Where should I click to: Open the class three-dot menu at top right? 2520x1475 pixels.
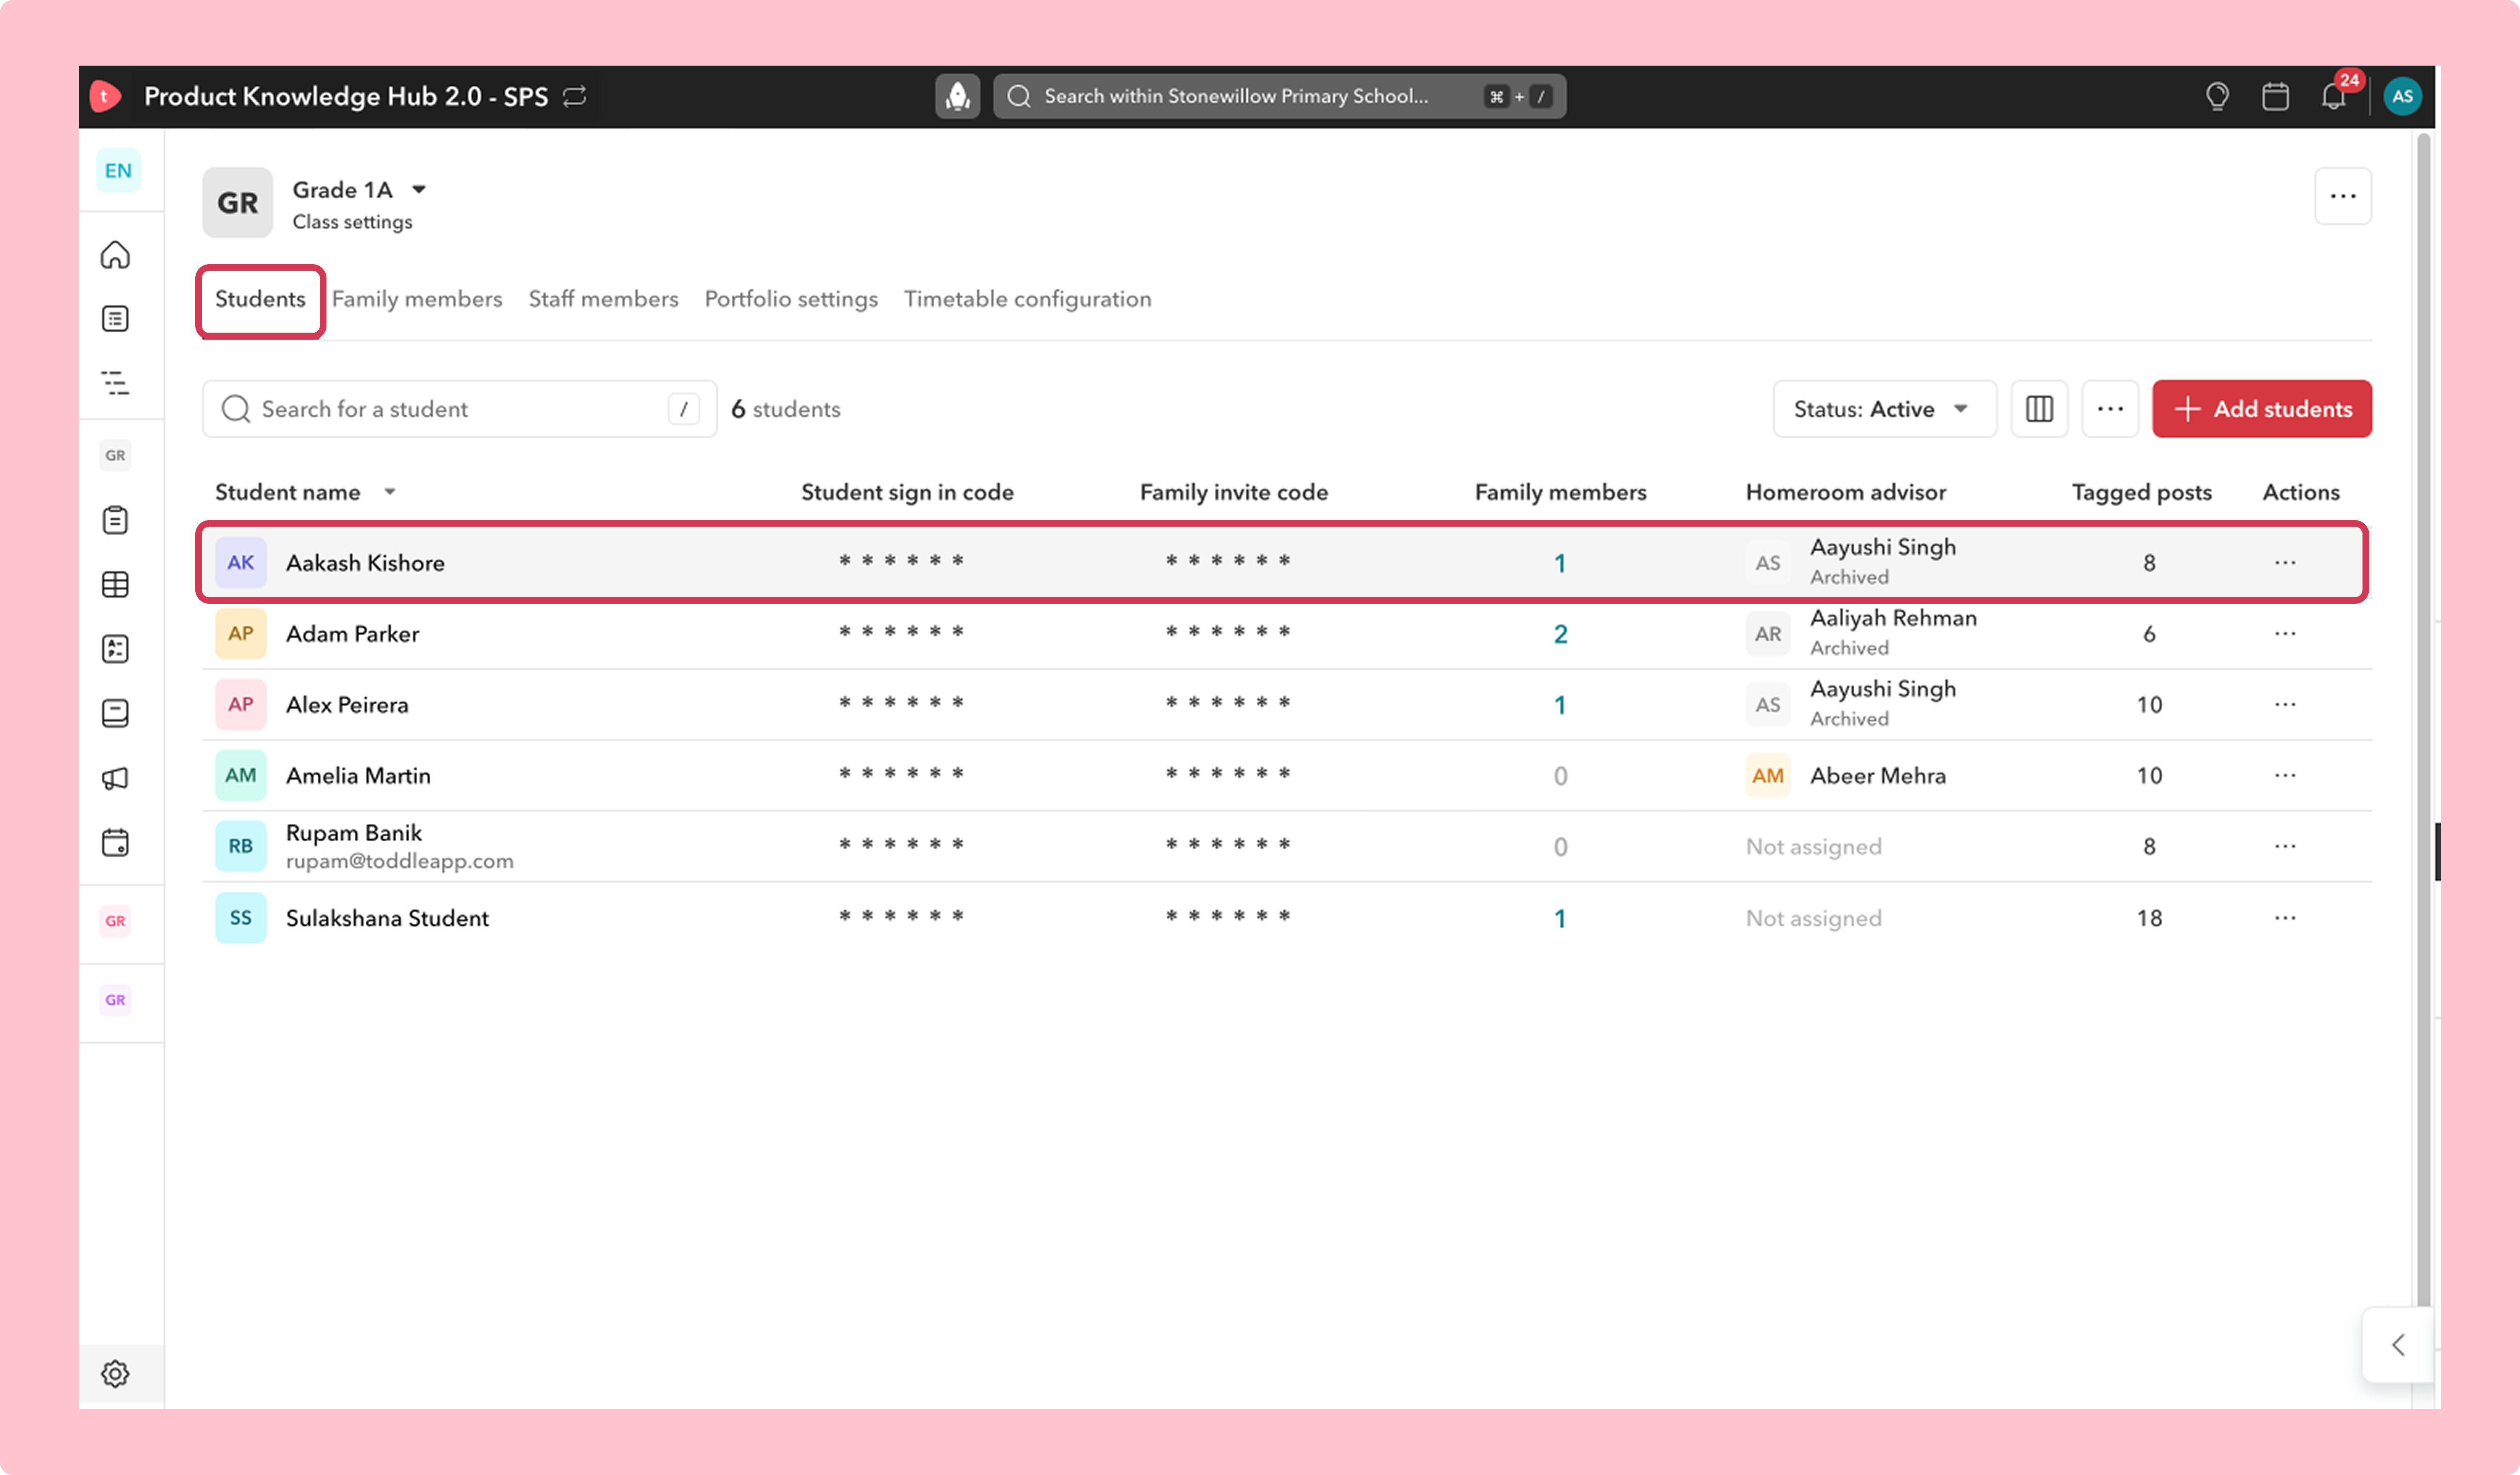(2343, 196)
